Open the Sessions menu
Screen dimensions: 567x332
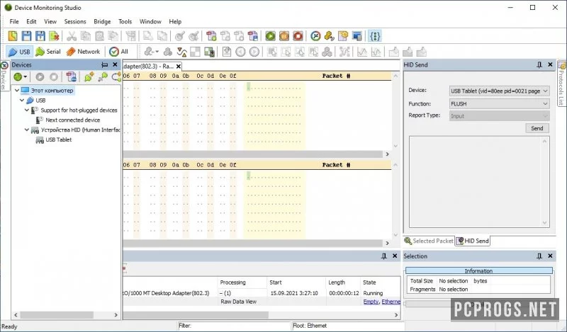tap(75, 22)
